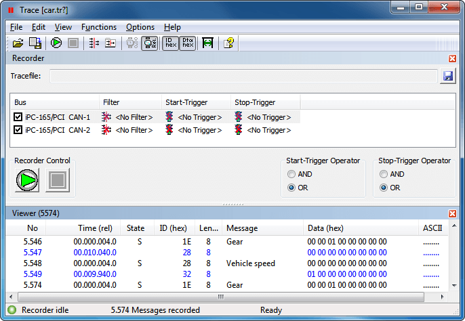Viewport: 465px width, 321px height.
Task: Click CAN-1 start-trigger icon
Action: (x=169, y=116)
